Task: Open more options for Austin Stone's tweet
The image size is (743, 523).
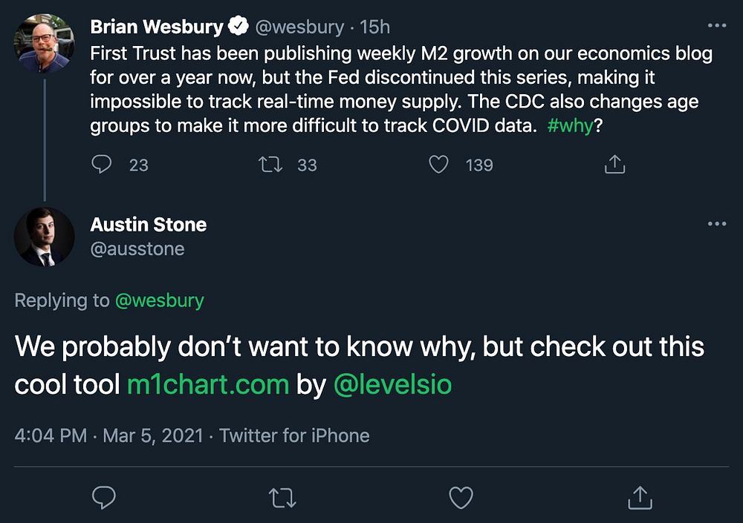Action: click(x=717, y=223)
